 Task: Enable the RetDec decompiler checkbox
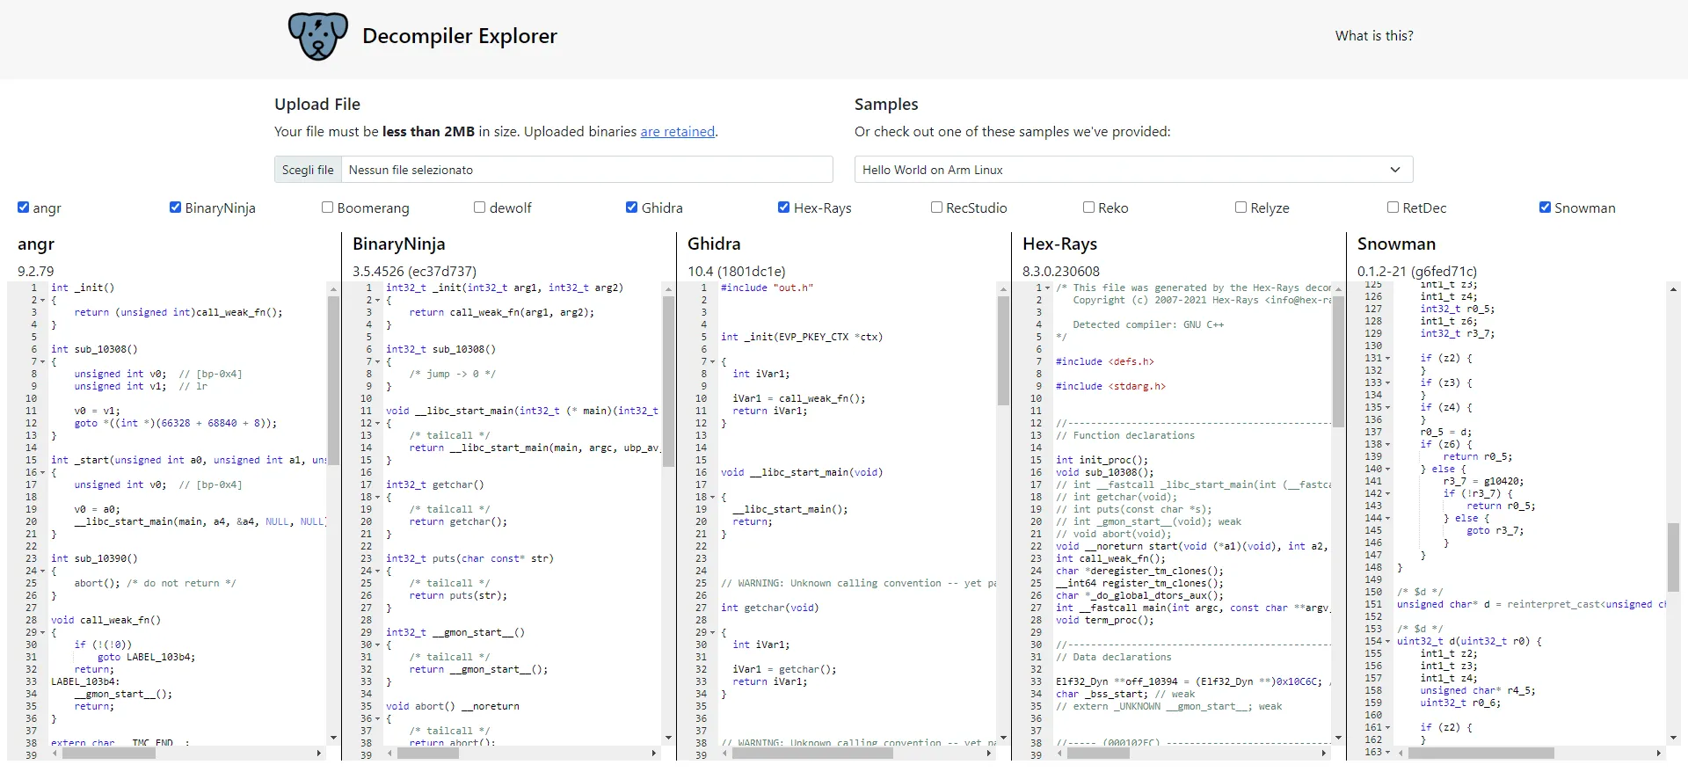click(1393, 208)
